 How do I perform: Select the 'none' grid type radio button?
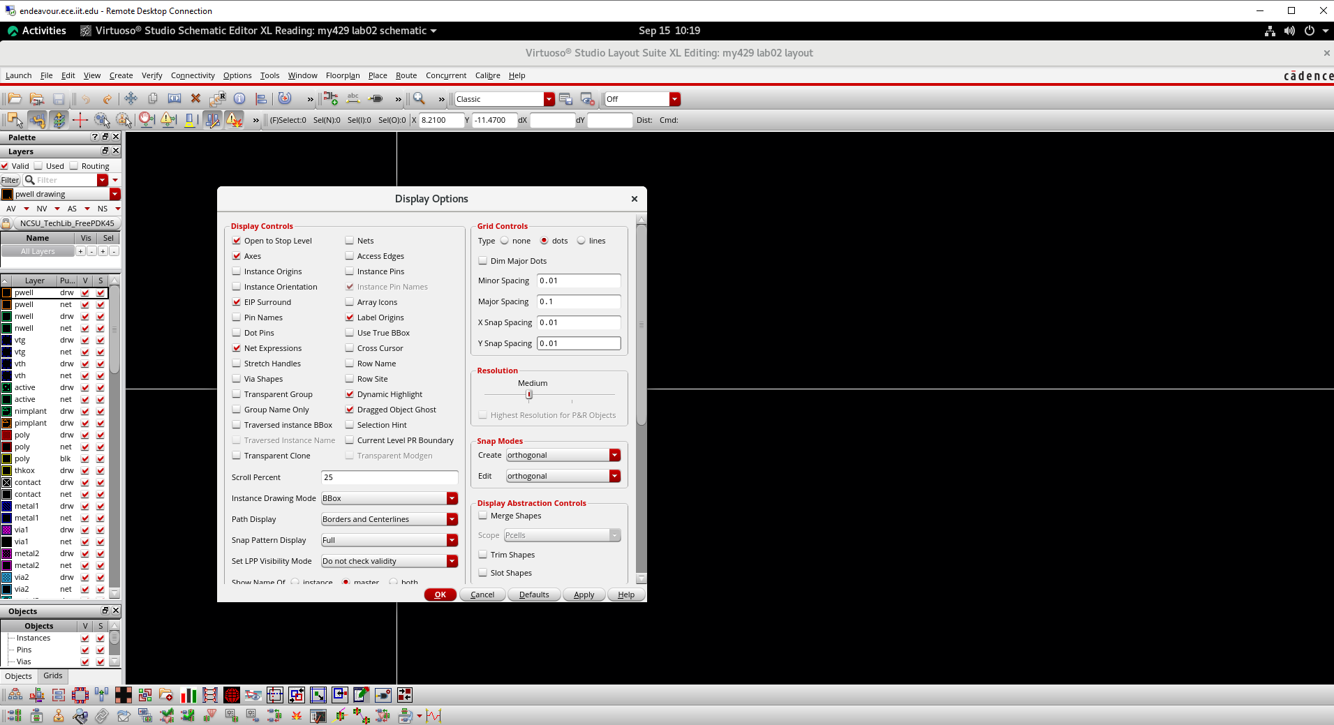pyautogui.click(x=504, y=241)
